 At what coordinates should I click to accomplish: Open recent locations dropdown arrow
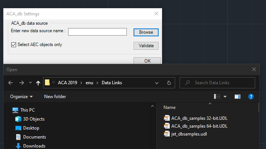[x=30, y=83]
